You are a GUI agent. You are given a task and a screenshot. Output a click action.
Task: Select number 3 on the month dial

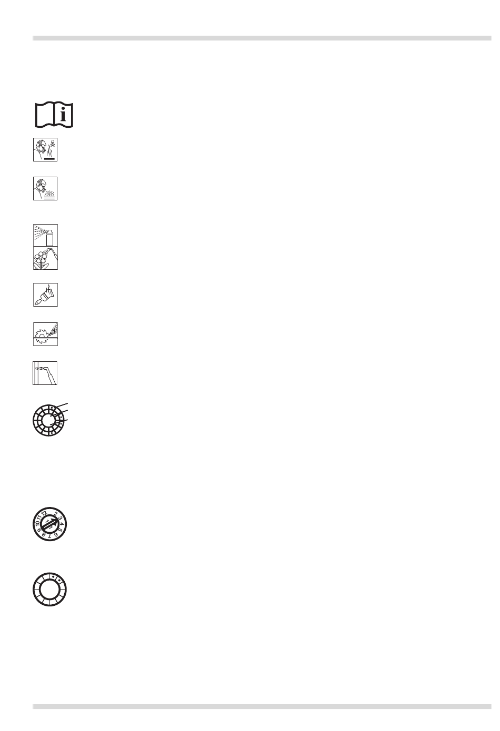[x=60, y=518]
